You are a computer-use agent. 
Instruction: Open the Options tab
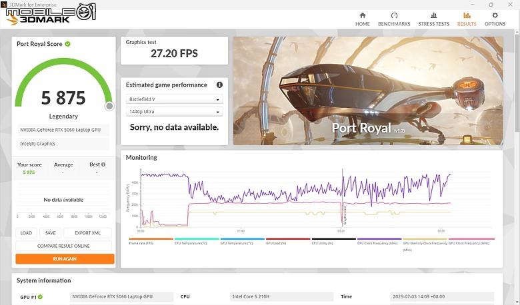point(495,19)
